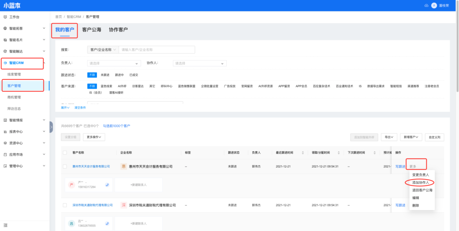459x231 pixels.
Task: Click the phone call icon beside 15816317284
Action: [x=107, y=184]
